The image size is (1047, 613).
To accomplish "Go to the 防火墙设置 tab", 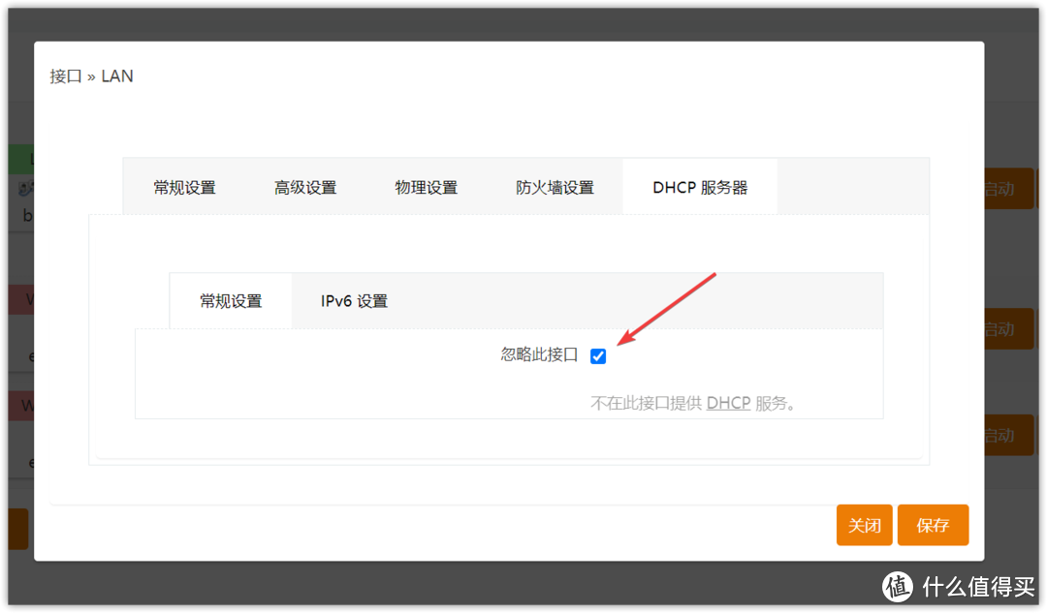I will 555,188.
